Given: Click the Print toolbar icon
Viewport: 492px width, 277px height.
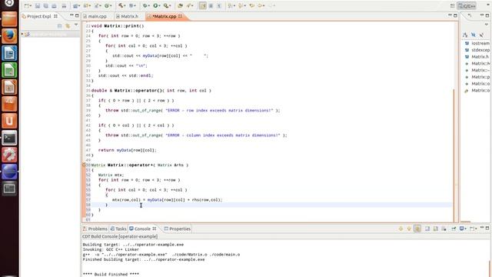Looking at the screenshot, I should point(64,5).
